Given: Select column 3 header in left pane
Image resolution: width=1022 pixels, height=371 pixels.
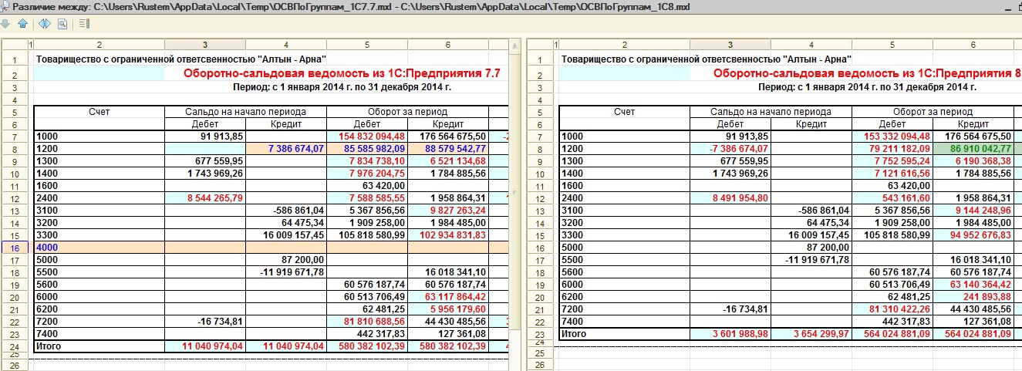Looking at the screenshot, I should pyautogui.click(x=204, y=45).
